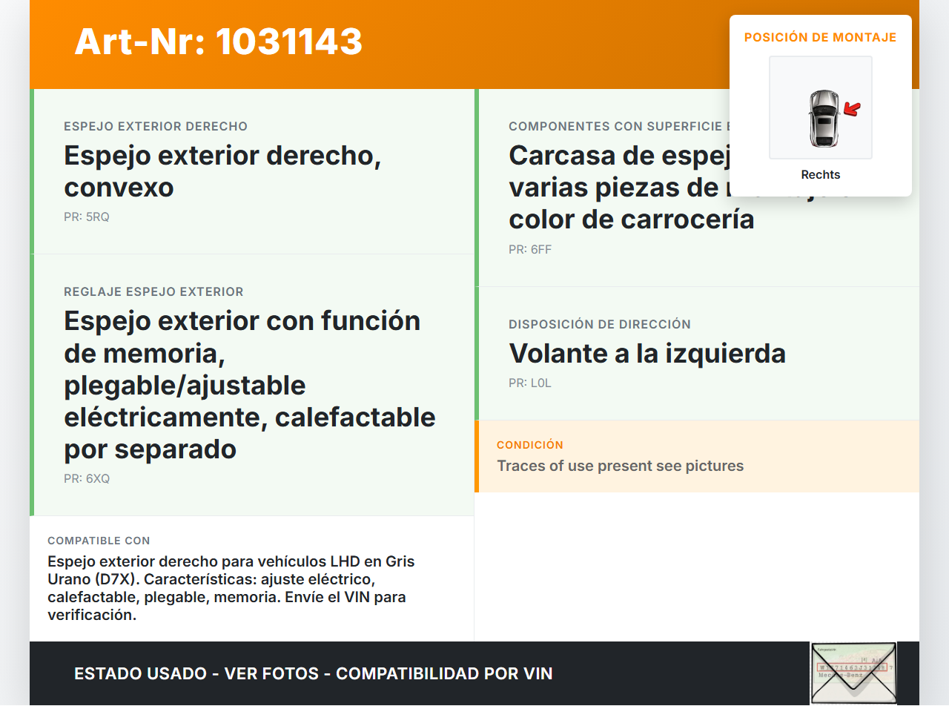Select 'Traces of use present see pictures'

click(620, 466)
